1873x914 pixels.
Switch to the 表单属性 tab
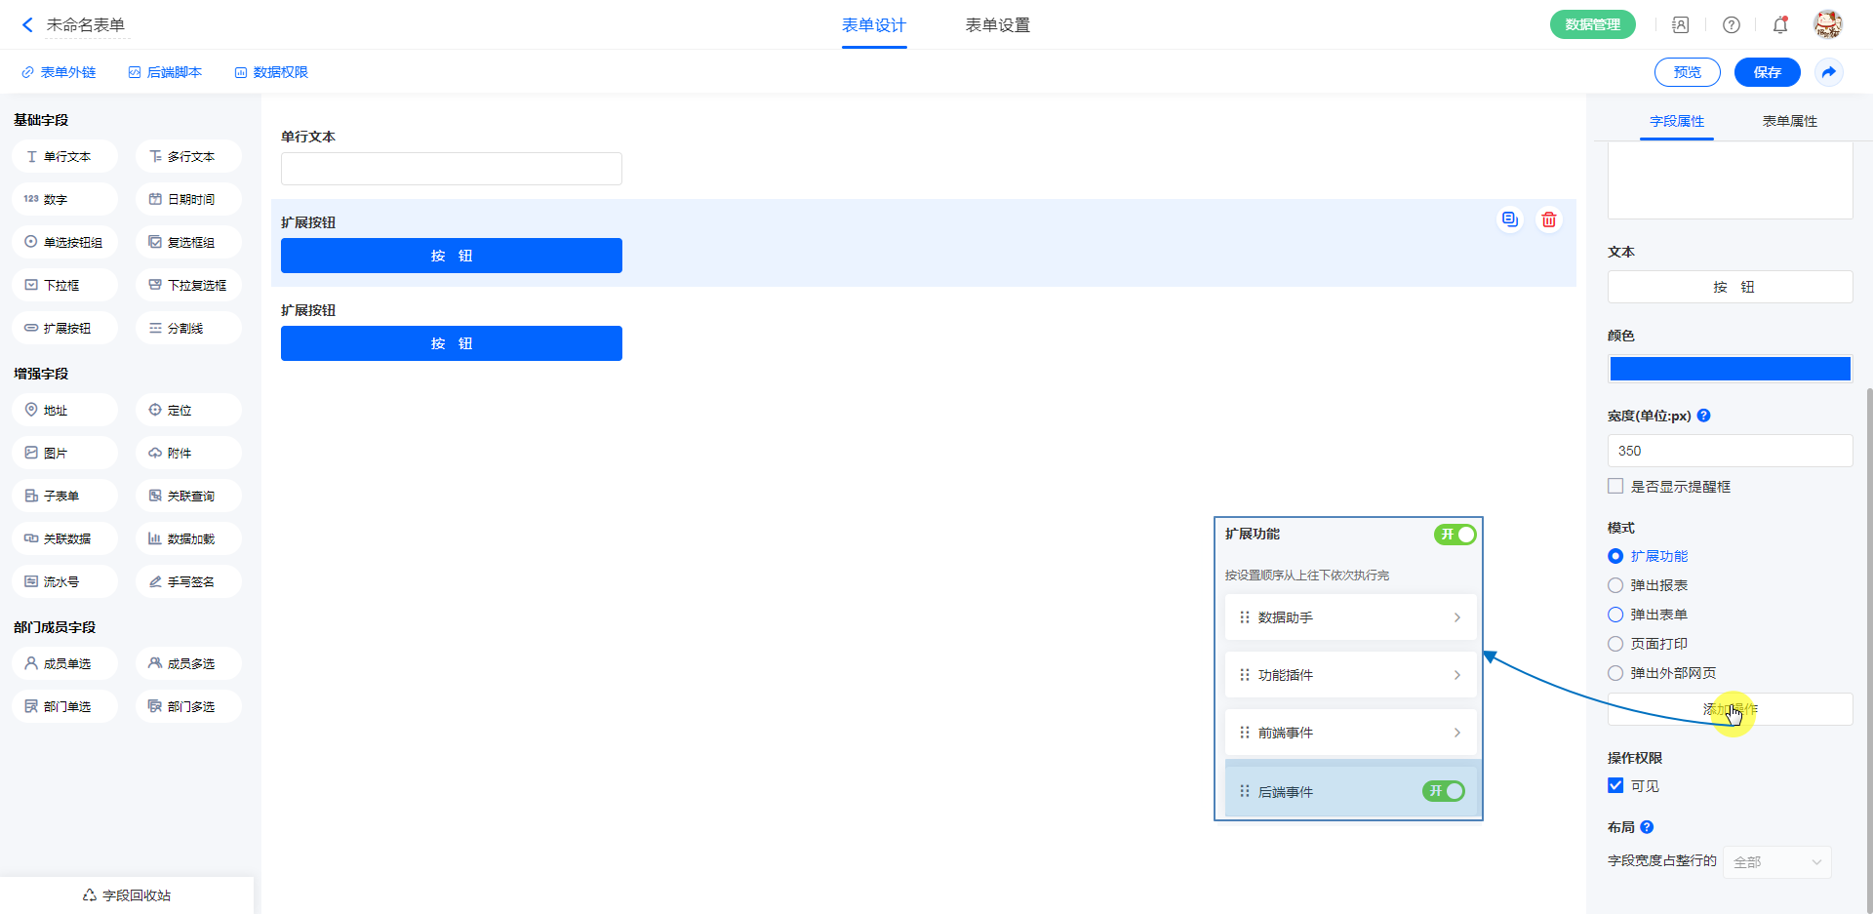pyautogui.click(x=1789, y=121)
